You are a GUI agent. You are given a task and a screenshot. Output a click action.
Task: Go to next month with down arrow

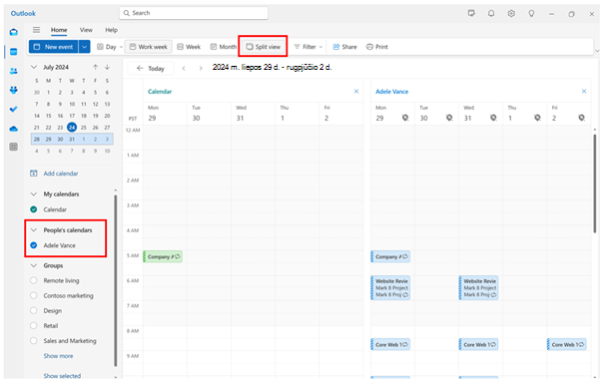[x=108, y=67]
